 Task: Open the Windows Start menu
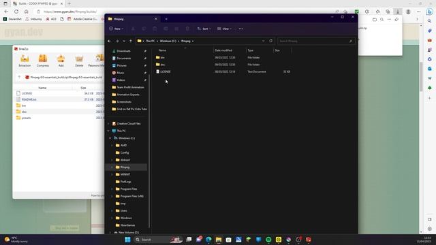(128, 240)
